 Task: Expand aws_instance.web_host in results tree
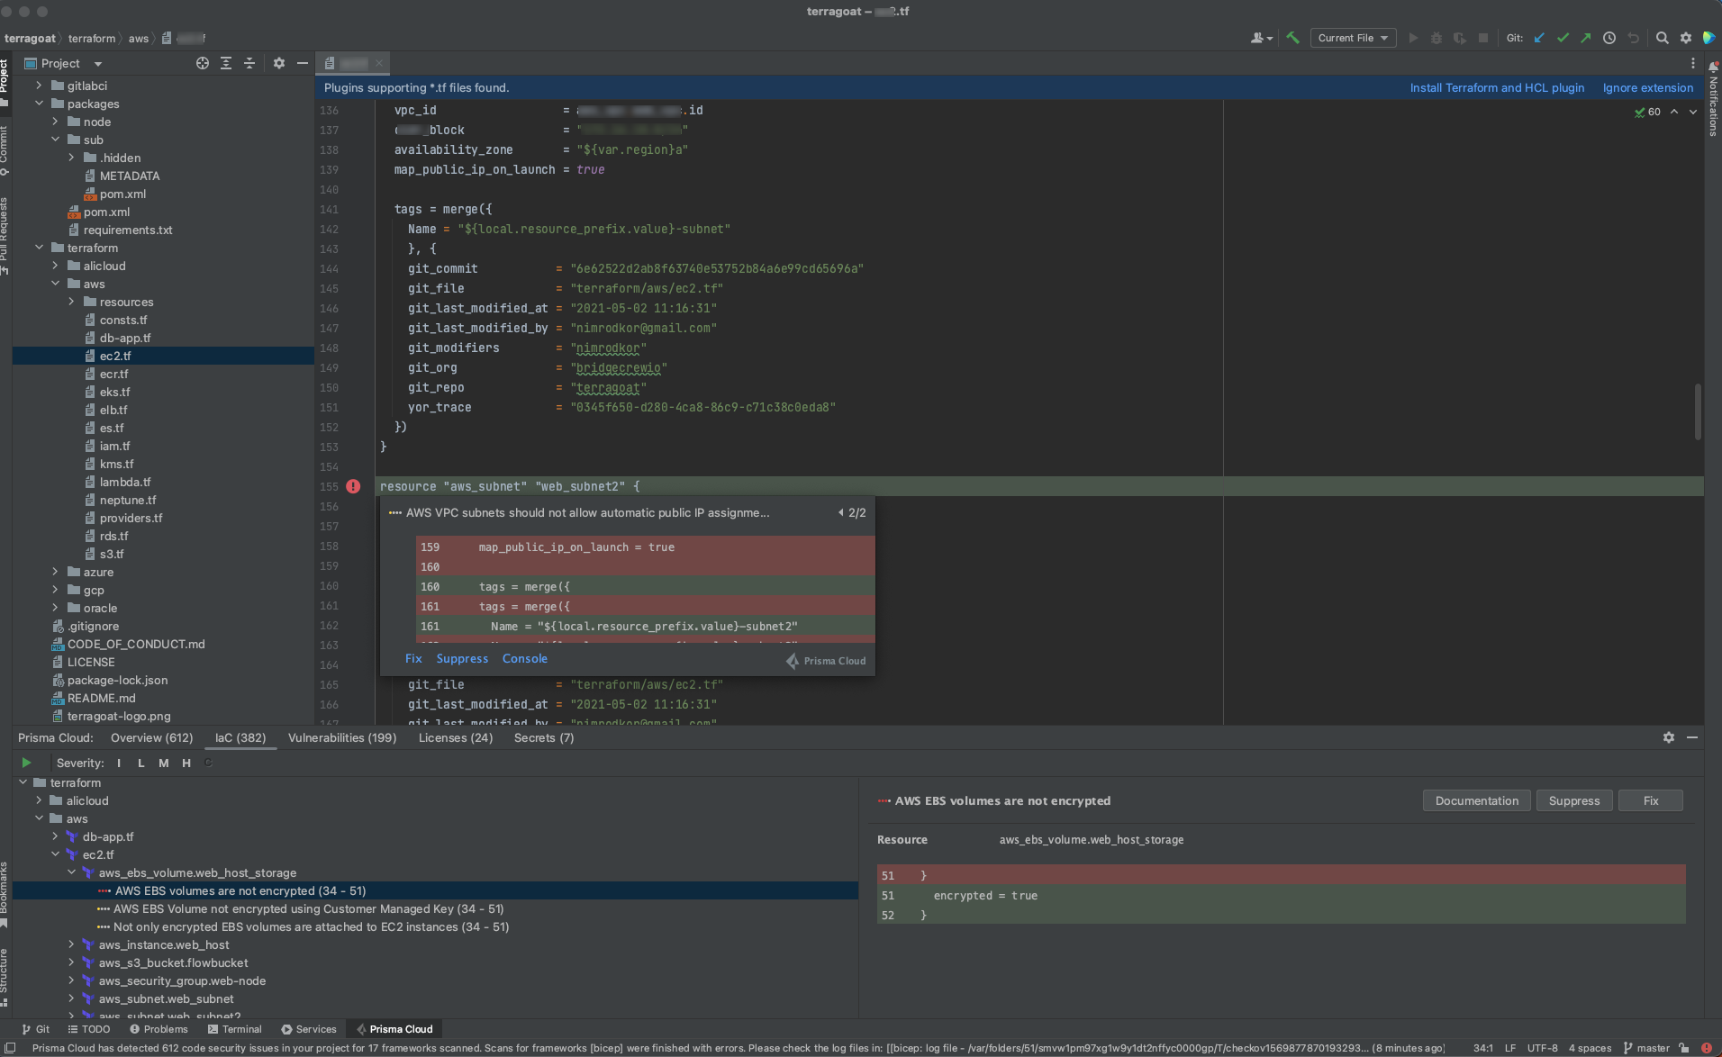(71, 944)
